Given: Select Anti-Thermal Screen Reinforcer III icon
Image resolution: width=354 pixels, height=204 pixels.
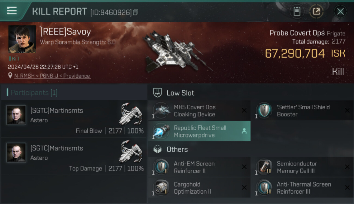Looking at the screenshot, I should point(264,188).
